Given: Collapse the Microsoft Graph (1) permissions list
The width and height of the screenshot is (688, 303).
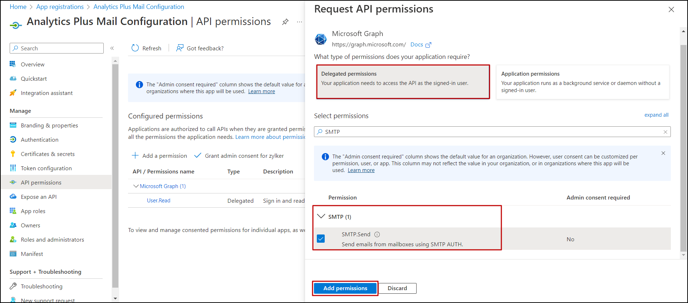Looking at the screenshot, I should 136,186.
